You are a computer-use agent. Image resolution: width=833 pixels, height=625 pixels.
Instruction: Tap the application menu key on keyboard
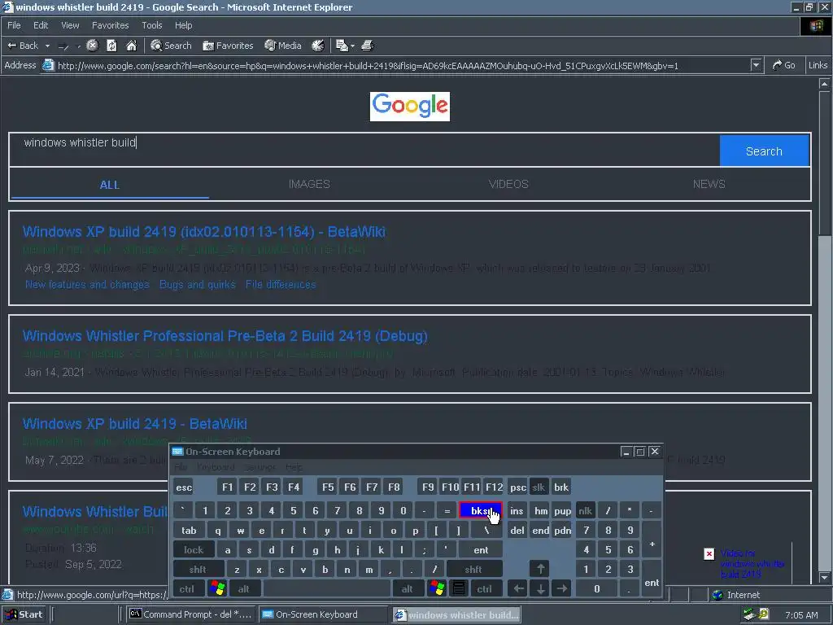[x=459, y=588]
